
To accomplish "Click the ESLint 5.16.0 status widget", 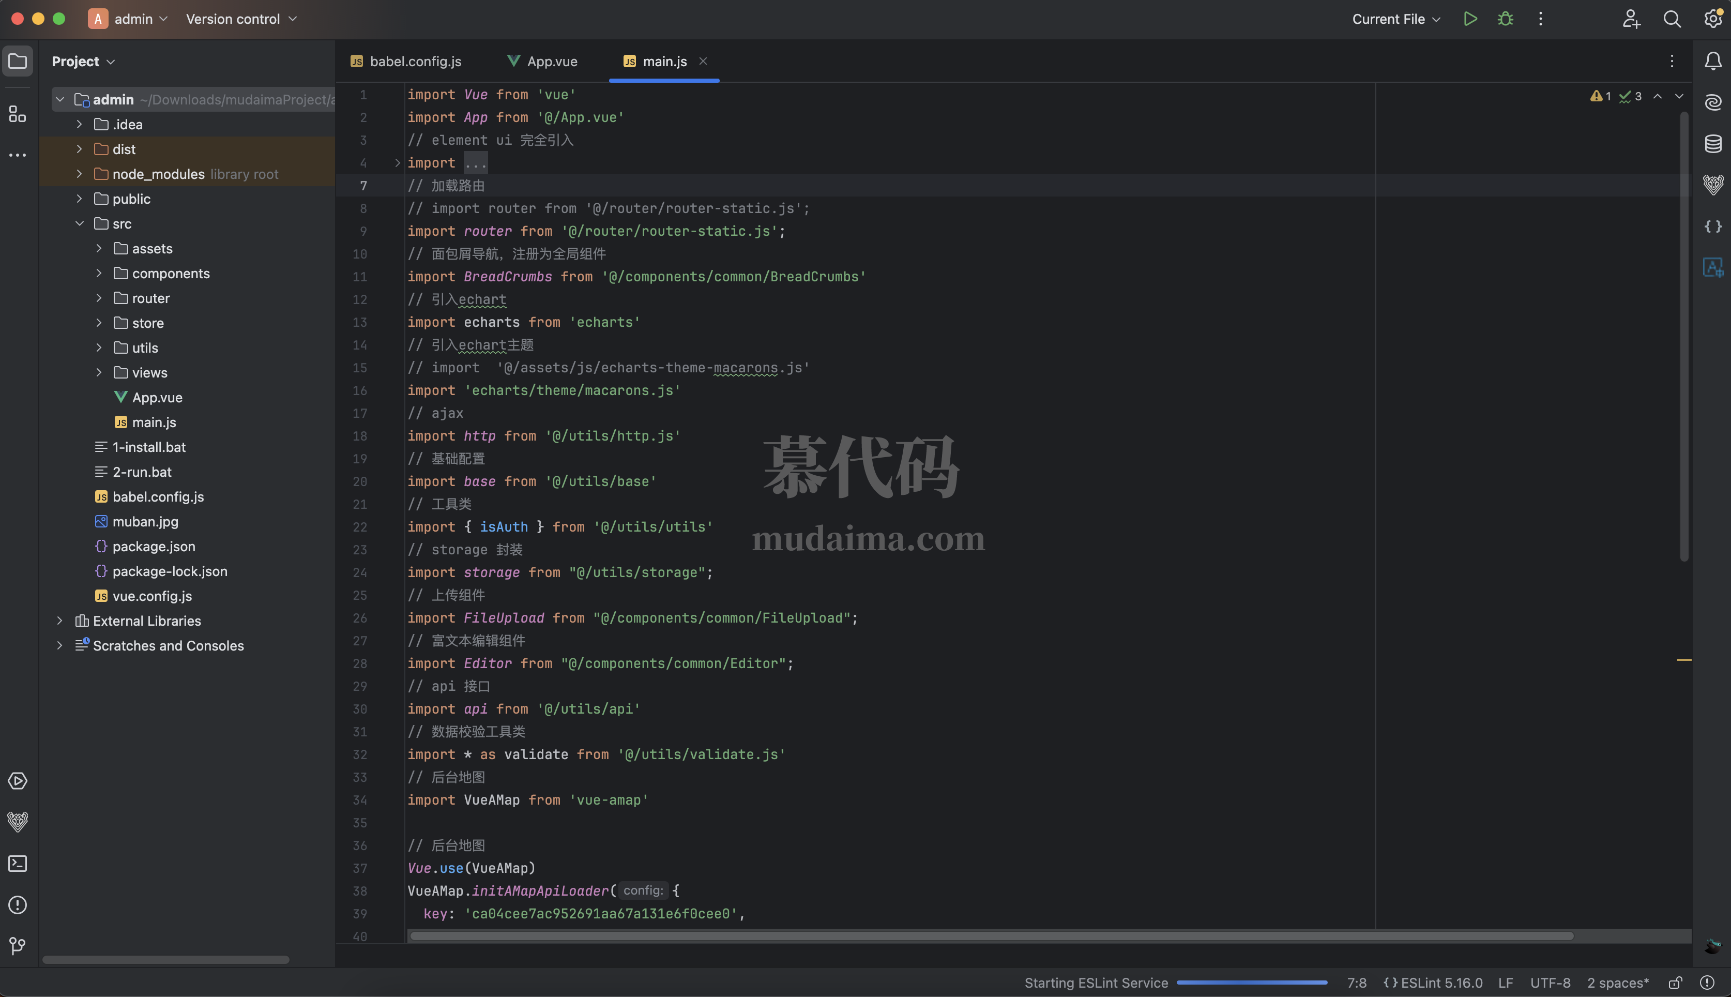I will (1433, 983).
